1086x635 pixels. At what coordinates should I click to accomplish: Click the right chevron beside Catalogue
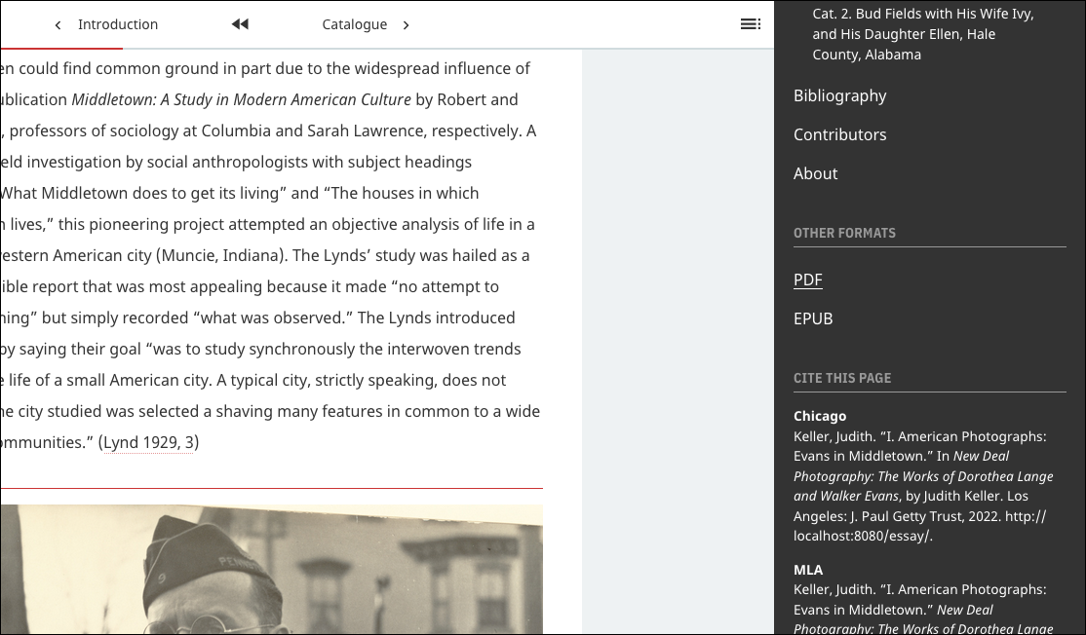406,24
